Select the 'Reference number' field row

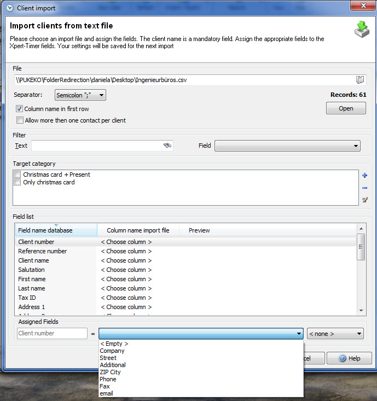coord(185,251)
